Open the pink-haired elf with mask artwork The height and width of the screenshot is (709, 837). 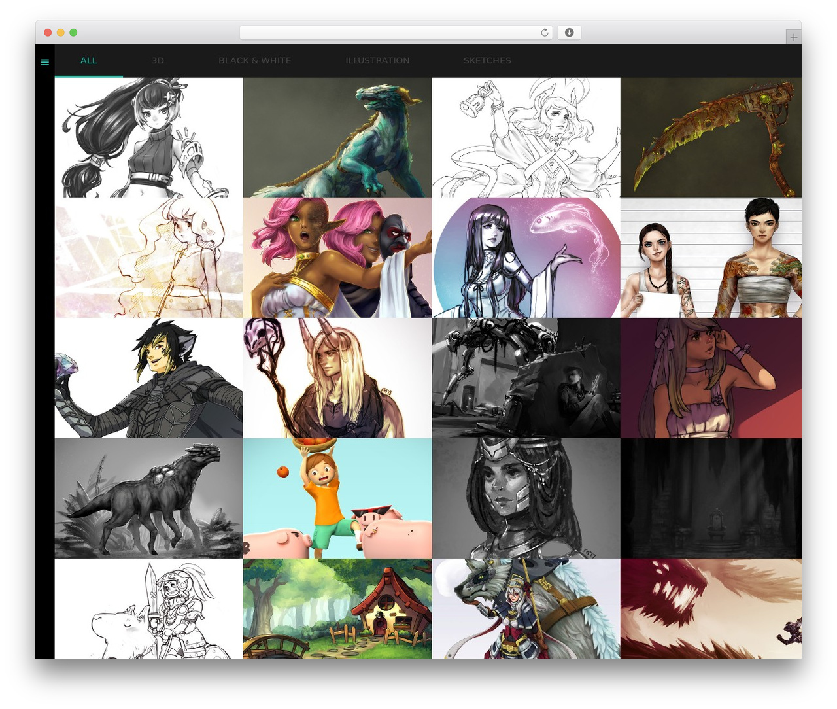(x=337, y=258)
